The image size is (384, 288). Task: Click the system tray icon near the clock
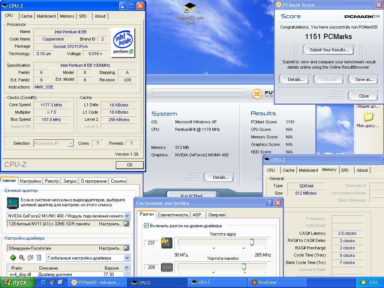pos(363,282)
